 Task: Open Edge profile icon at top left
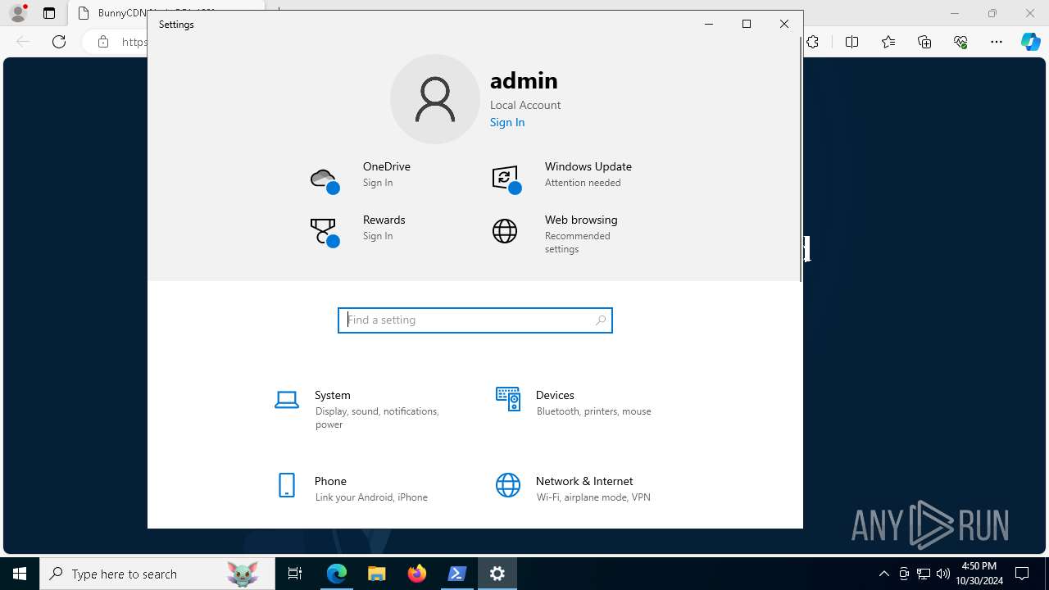point(17,13)
